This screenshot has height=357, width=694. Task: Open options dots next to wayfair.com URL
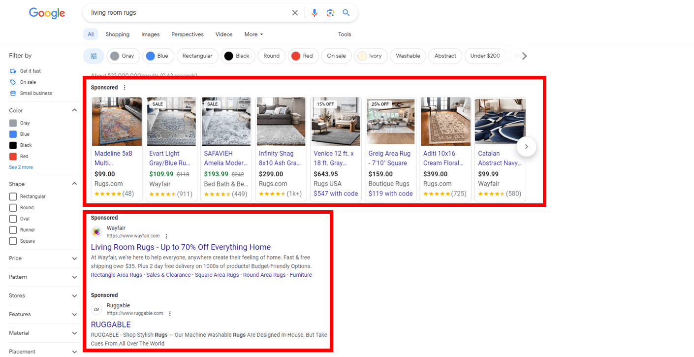pyautogui.click(x=166, y=236)
